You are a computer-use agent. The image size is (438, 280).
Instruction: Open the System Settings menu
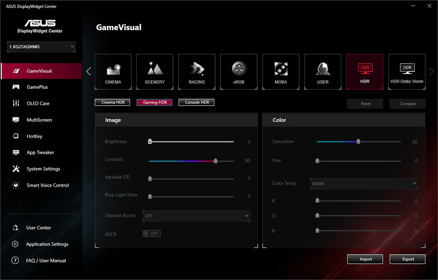(43, 169)
